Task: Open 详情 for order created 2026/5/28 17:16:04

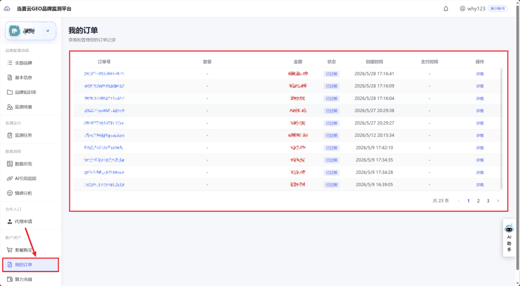Action: point(480,98)
